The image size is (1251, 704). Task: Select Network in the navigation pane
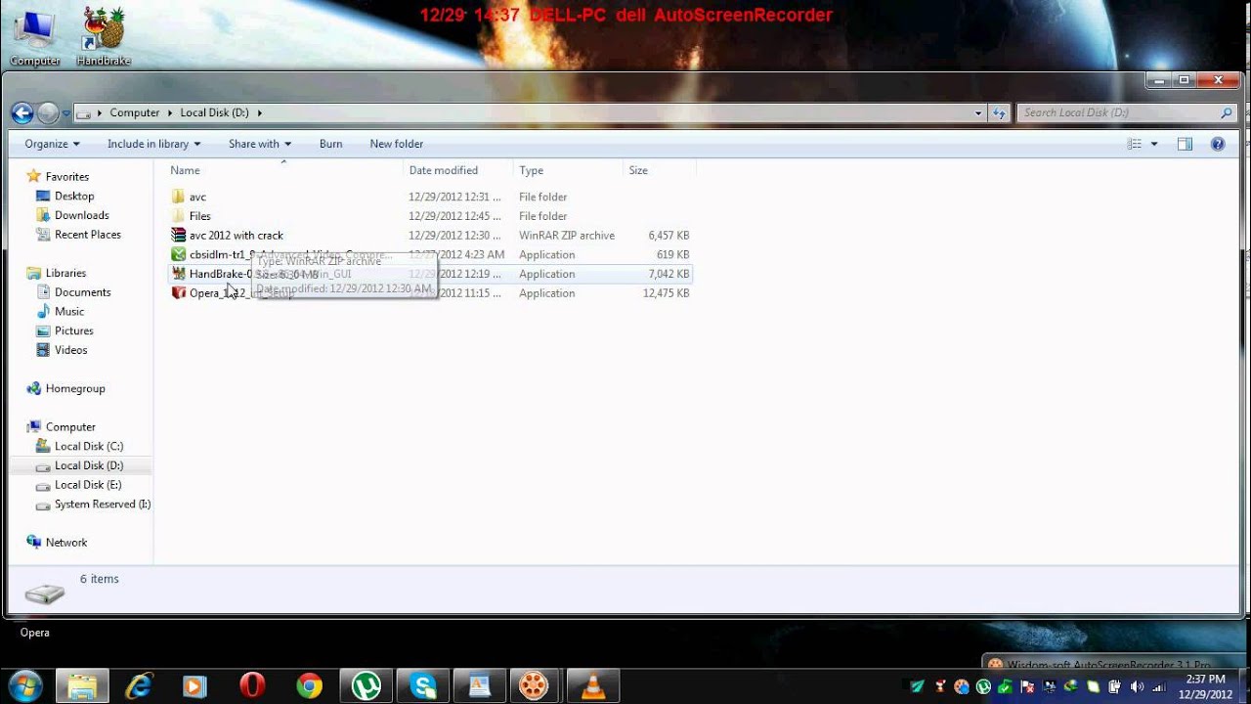(65, 543)
